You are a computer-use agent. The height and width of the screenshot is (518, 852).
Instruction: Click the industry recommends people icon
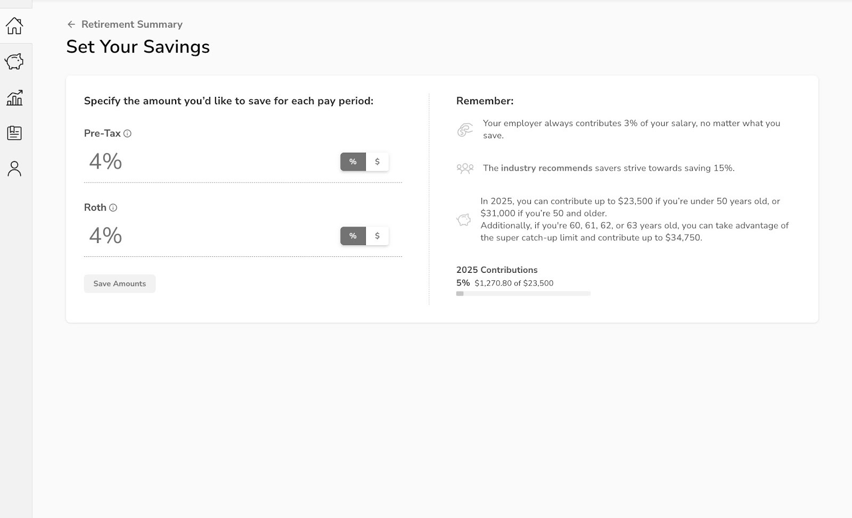point(465,169)
